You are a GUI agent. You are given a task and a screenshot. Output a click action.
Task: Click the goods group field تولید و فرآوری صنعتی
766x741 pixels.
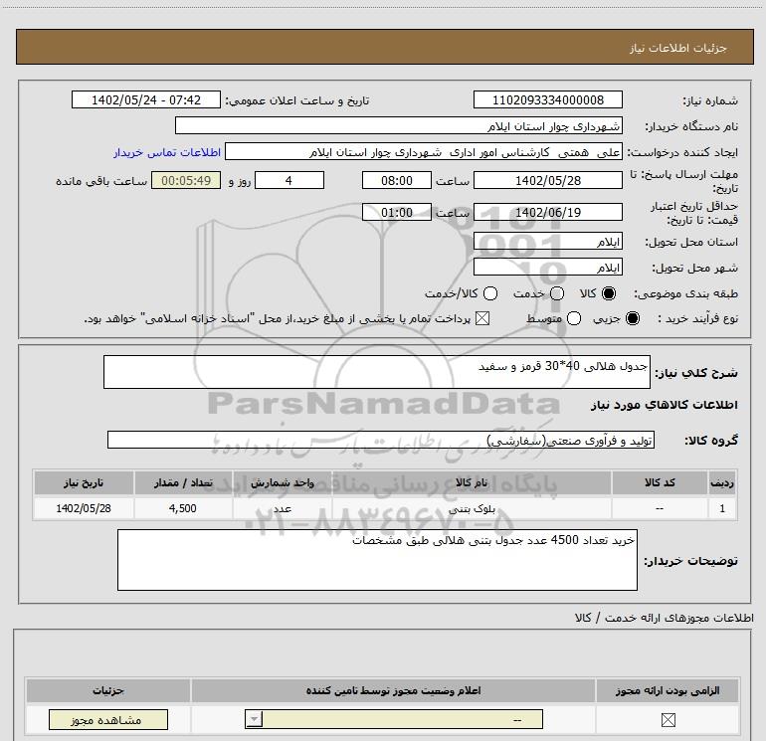381,440
